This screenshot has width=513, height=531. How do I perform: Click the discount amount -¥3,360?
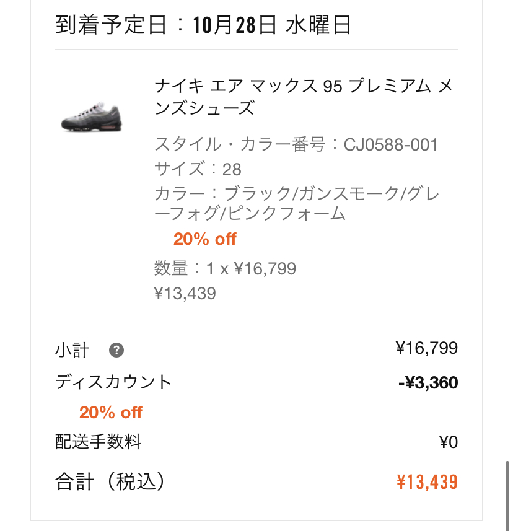coord(428,382)
